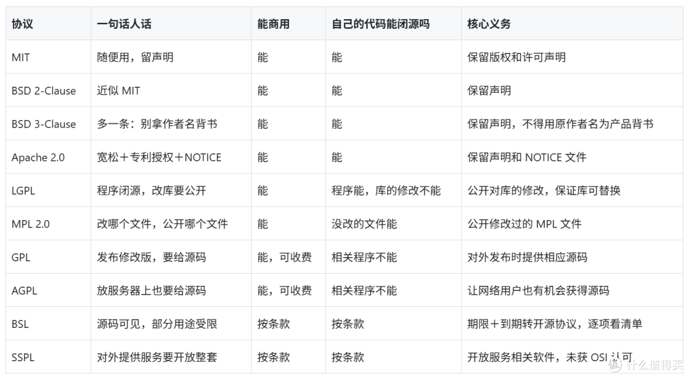This screenshot has width=689, height=379.
Task: Click "能" in MIT row's 能商用 column
Action: [262, 57]
